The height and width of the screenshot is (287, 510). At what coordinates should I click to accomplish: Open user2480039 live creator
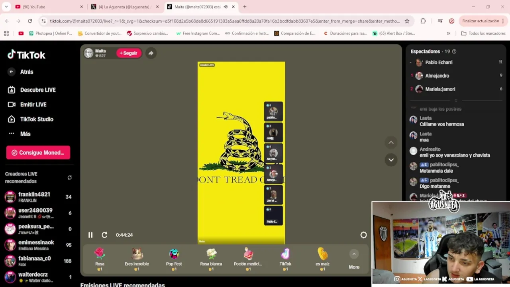tap(38, 213)
